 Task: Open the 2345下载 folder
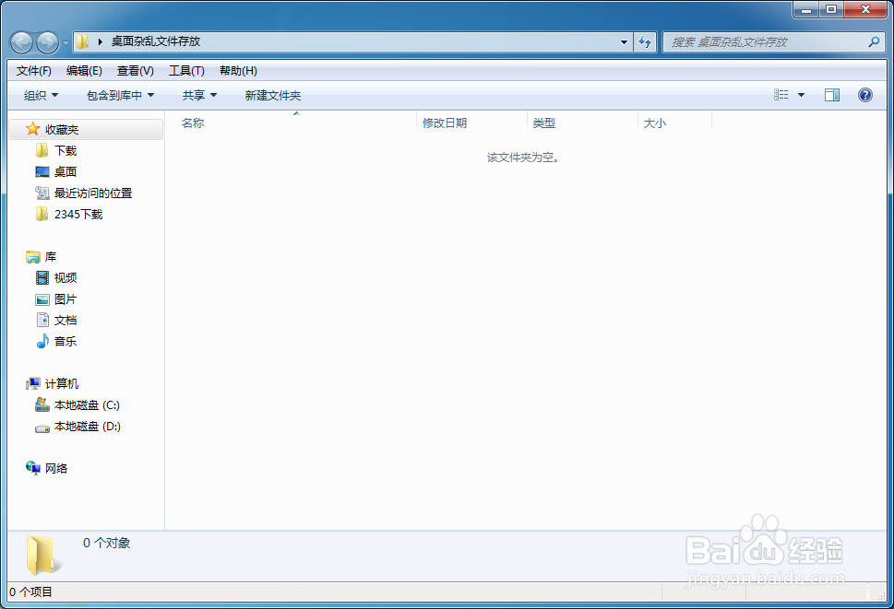(77, 214)
